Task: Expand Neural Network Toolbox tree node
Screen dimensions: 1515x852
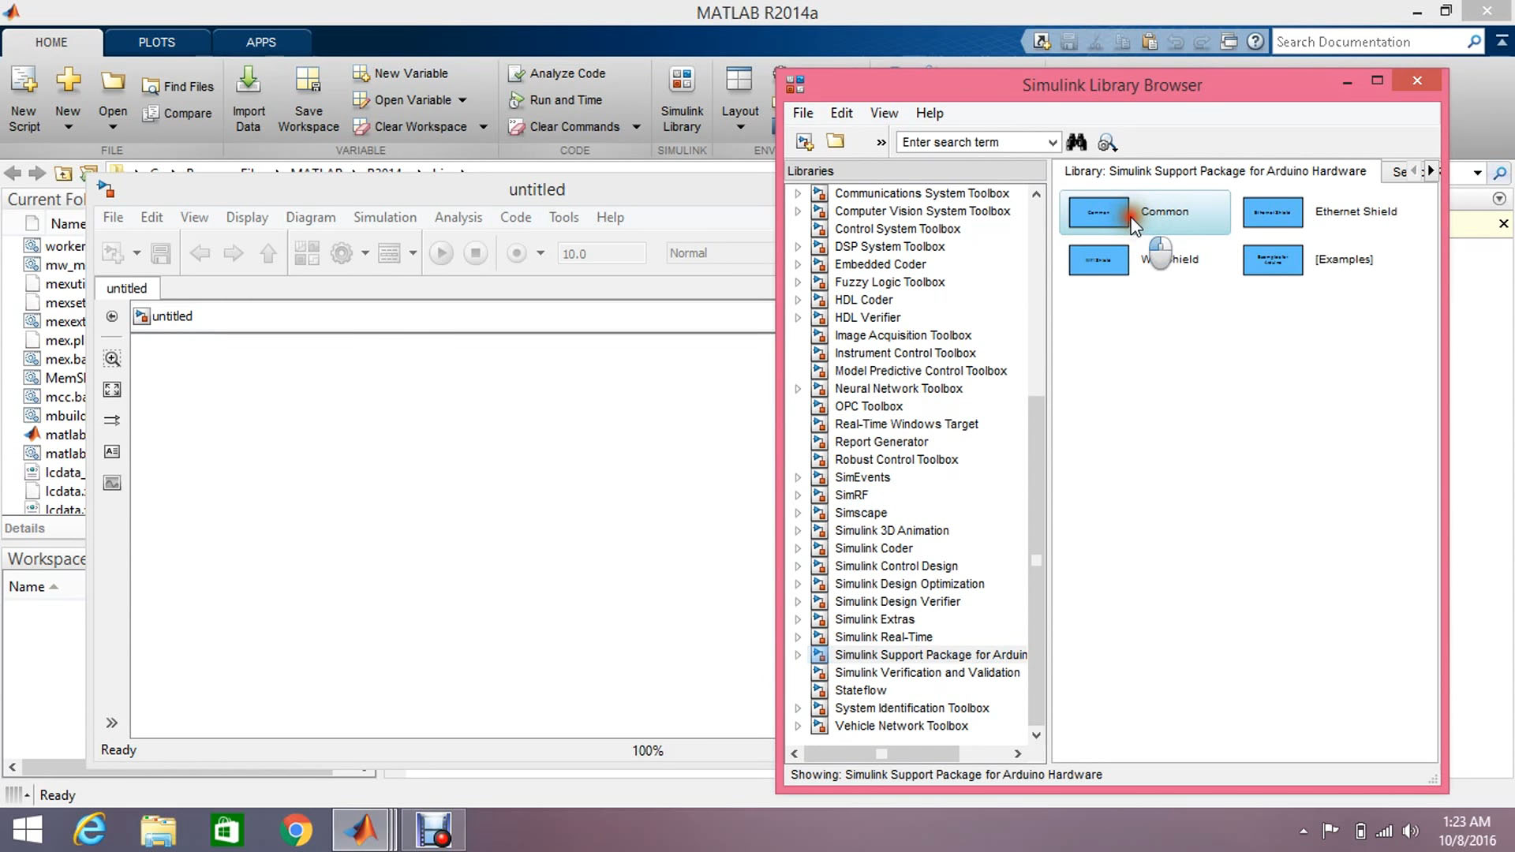Action: 798,389
